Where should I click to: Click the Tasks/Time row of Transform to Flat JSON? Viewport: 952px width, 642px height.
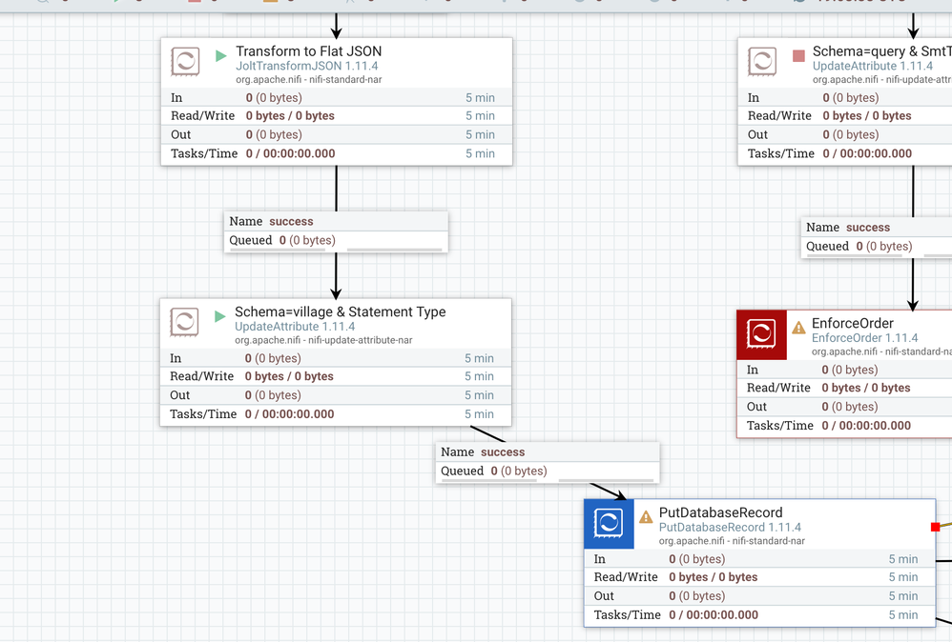click(x=337, y=153)
